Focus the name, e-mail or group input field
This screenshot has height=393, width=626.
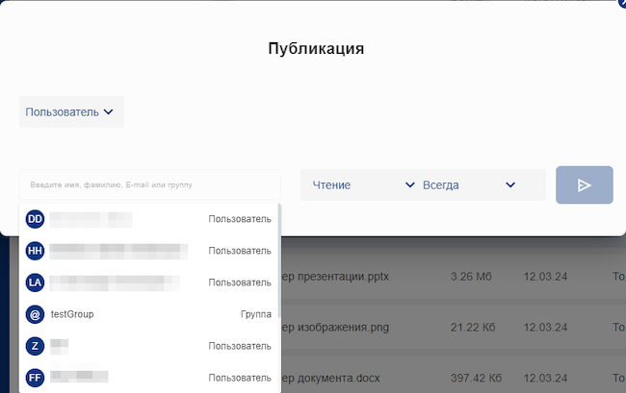tap(150, 184)
